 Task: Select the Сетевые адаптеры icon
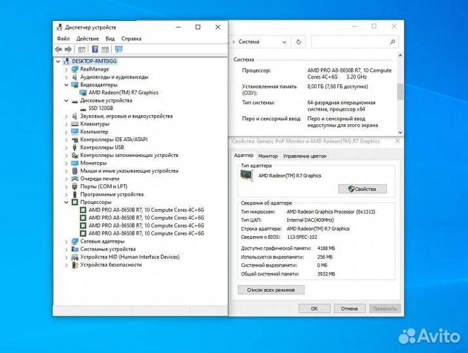coord(75,241)
